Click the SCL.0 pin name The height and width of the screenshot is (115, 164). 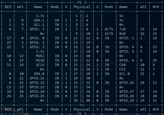tap(125, 74)
